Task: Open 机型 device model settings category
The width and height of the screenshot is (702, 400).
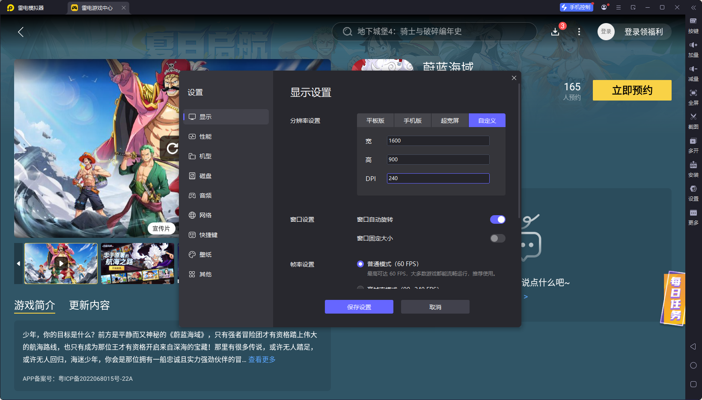Action: [x=226, y=156]
